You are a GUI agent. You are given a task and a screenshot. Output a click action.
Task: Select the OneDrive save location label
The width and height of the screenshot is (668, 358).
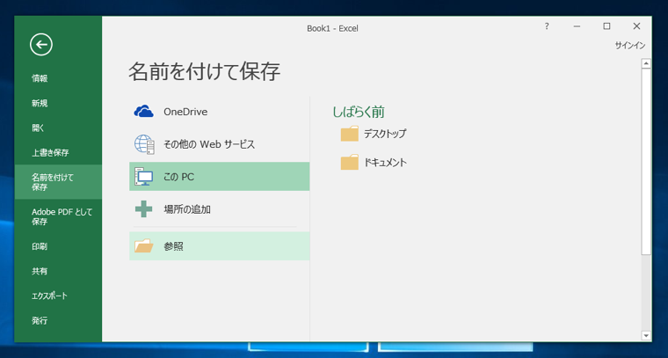[185, 112]
